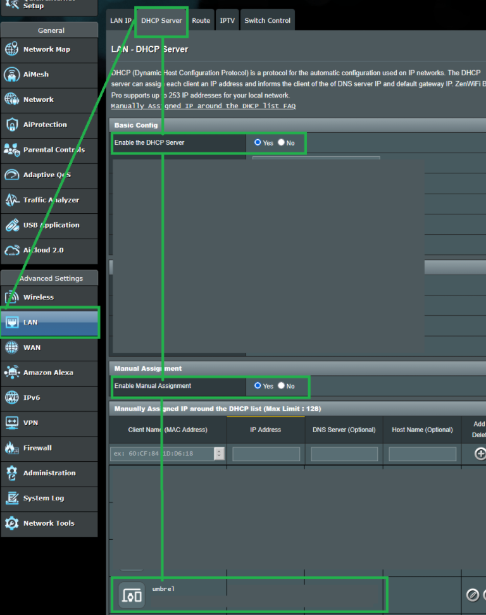Open Administration gear icon
Screen dimensions: 486x615
(x=12, y=473)
